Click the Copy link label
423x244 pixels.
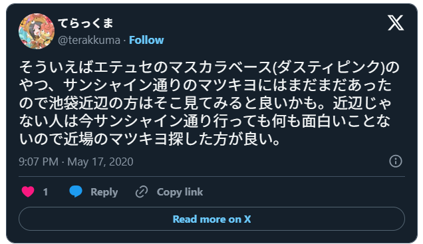(180, 192)
